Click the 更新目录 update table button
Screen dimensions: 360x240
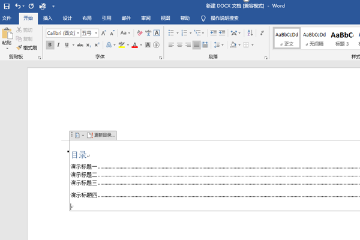coord(101,135)
